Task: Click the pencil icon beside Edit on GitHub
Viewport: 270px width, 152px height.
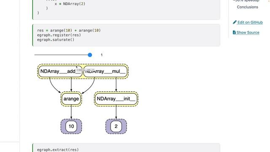Action: coord(235,22)
